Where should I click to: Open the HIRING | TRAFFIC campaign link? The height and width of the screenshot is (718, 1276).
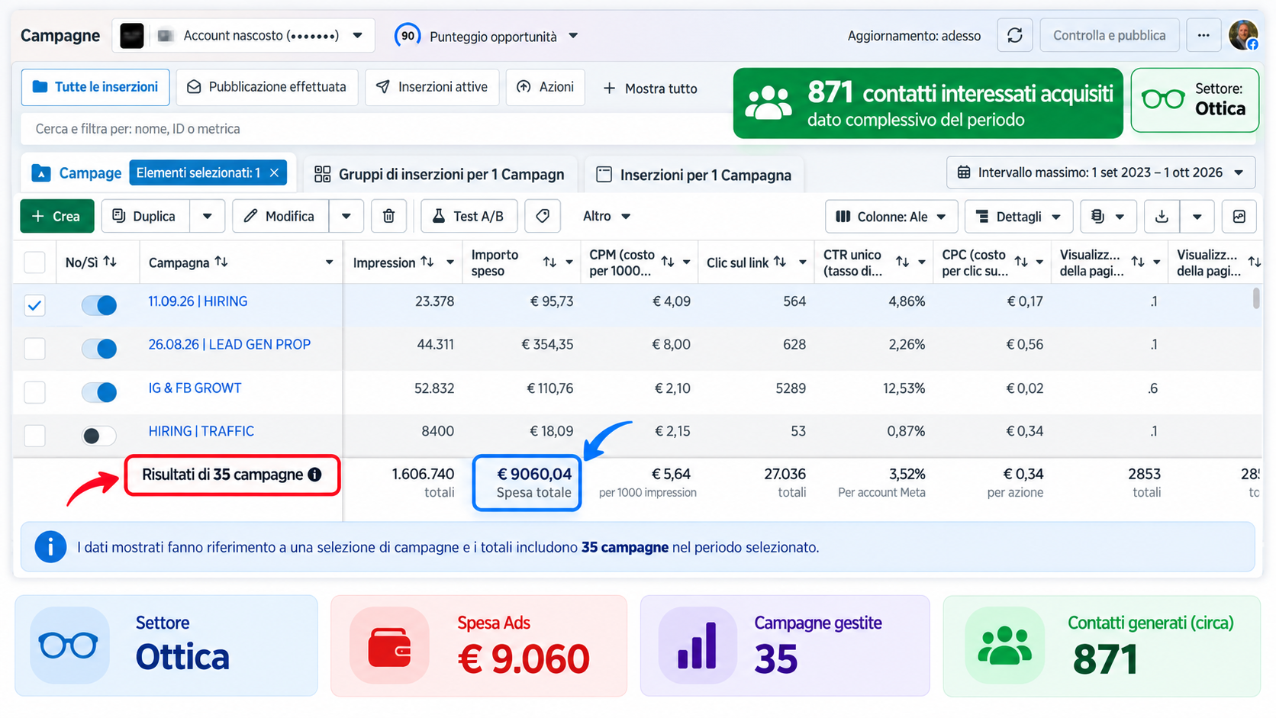click(201, 431)
